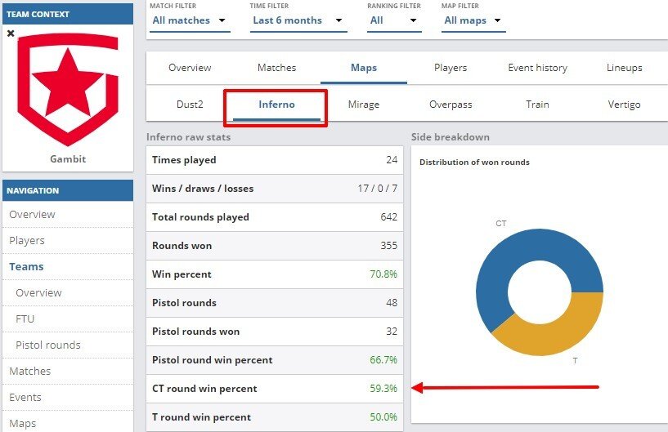Open the Lineups tab
This screenshot has height=432, width=668.
625,68
